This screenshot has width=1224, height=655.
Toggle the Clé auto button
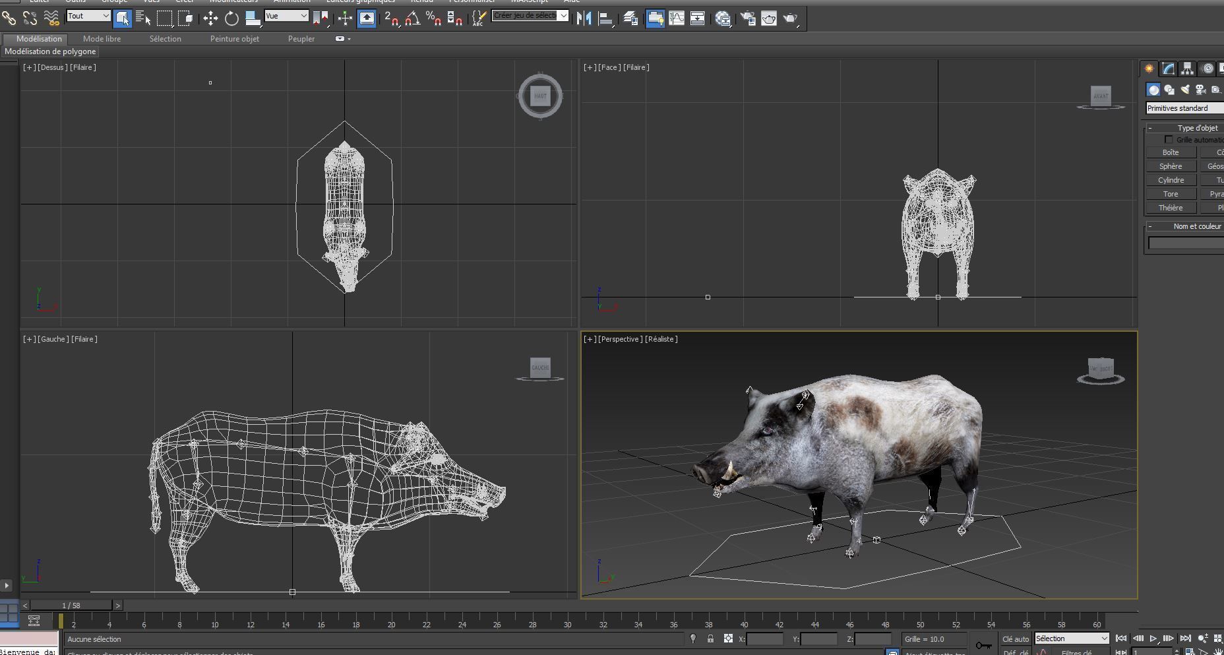tap(1015, 639)
